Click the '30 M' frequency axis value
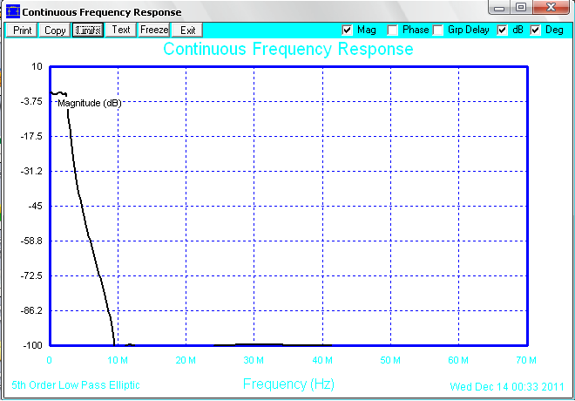This screenshot has height=401, width=575. click(254, 360)
